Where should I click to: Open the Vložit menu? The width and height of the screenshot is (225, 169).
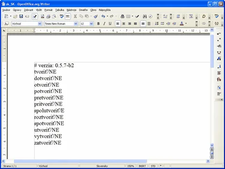click(39, 10)
